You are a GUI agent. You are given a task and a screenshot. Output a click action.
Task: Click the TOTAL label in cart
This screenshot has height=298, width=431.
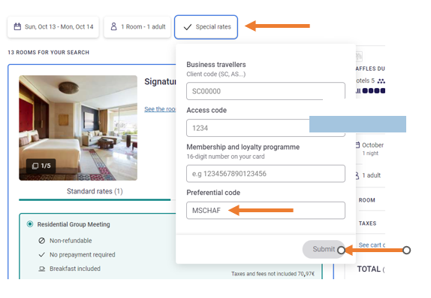click(x=369, y=269)
